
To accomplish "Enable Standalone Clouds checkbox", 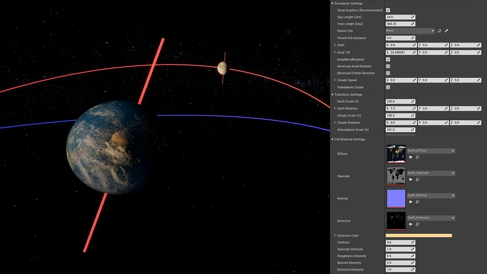I will point(388,87).
